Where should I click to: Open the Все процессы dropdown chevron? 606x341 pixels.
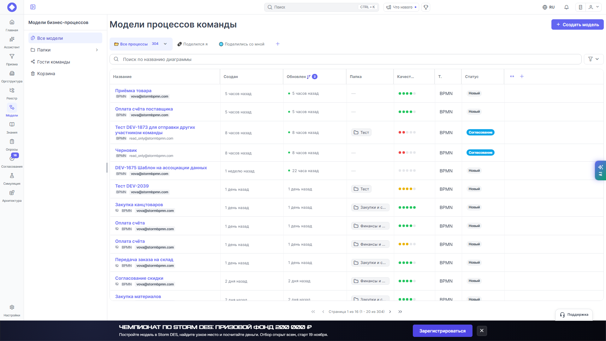point(165,44)
